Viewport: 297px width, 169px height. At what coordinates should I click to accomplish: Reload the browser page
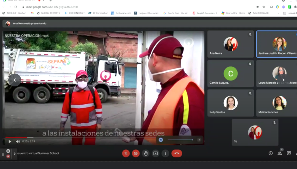point(16,7)
